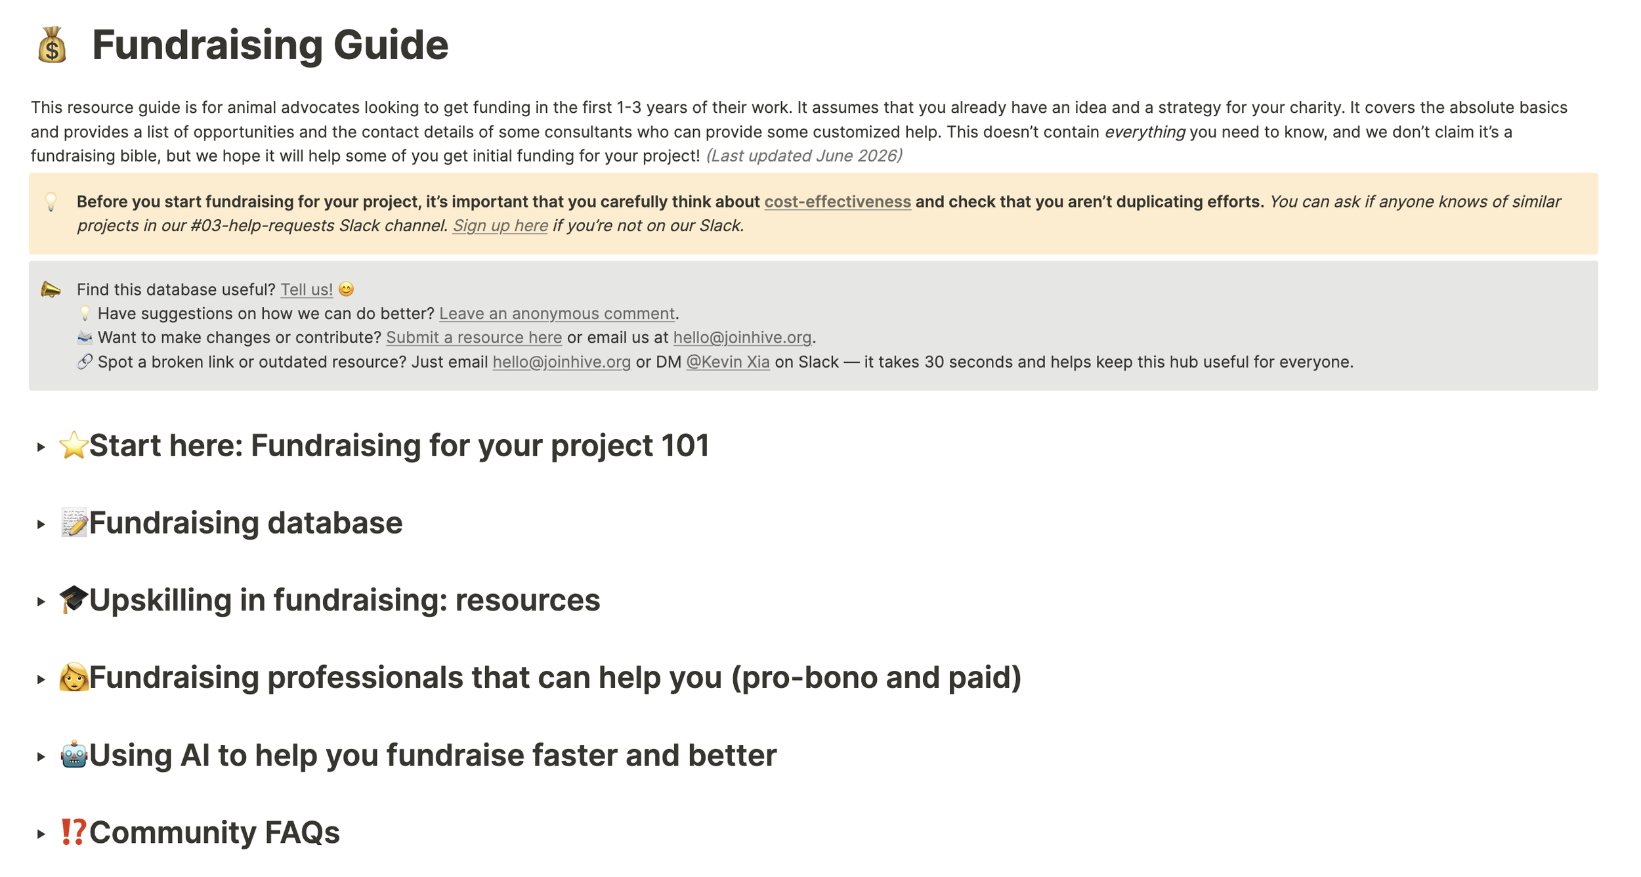Click the person emoji beside Fundraising professionals

click(74, 677)
